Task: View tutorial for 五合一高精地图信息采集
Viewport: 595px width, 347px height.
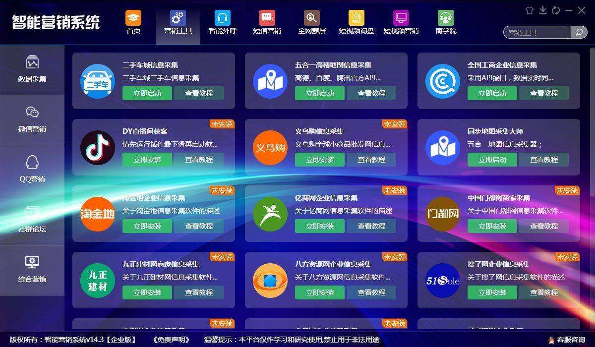Action: click(371, 93)
